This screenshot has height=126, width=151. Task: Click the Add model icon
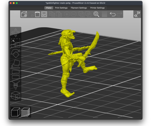pos(24,14)
